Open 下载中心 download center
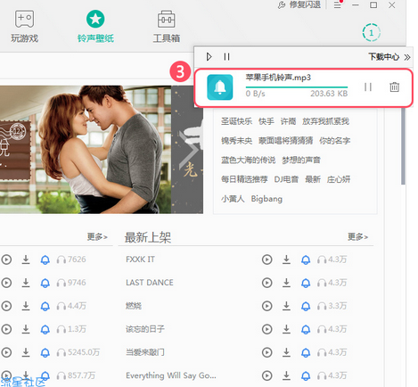The height and width of the screenshot is (387, 418). [x=383, y=56]
